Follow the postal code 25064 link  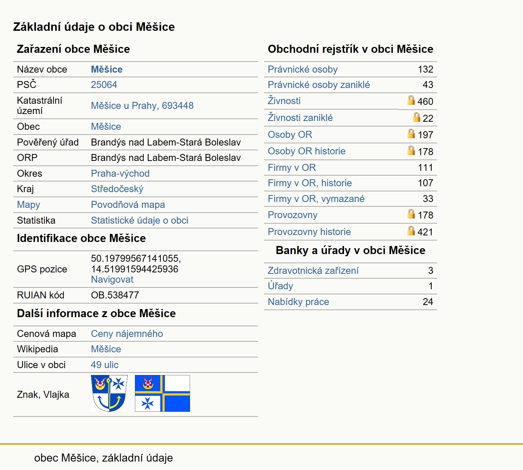104,85
